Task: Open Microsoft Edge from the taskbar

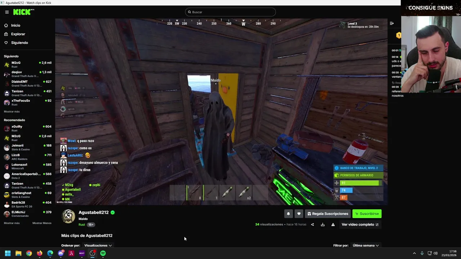Action: tap(50, 253)
